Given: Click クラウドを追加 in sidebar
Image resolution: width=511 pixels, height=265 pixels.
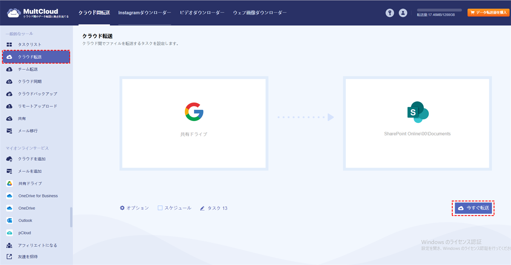Looking at the screenshot, I should pyautogui.click(x=32, y=159).
